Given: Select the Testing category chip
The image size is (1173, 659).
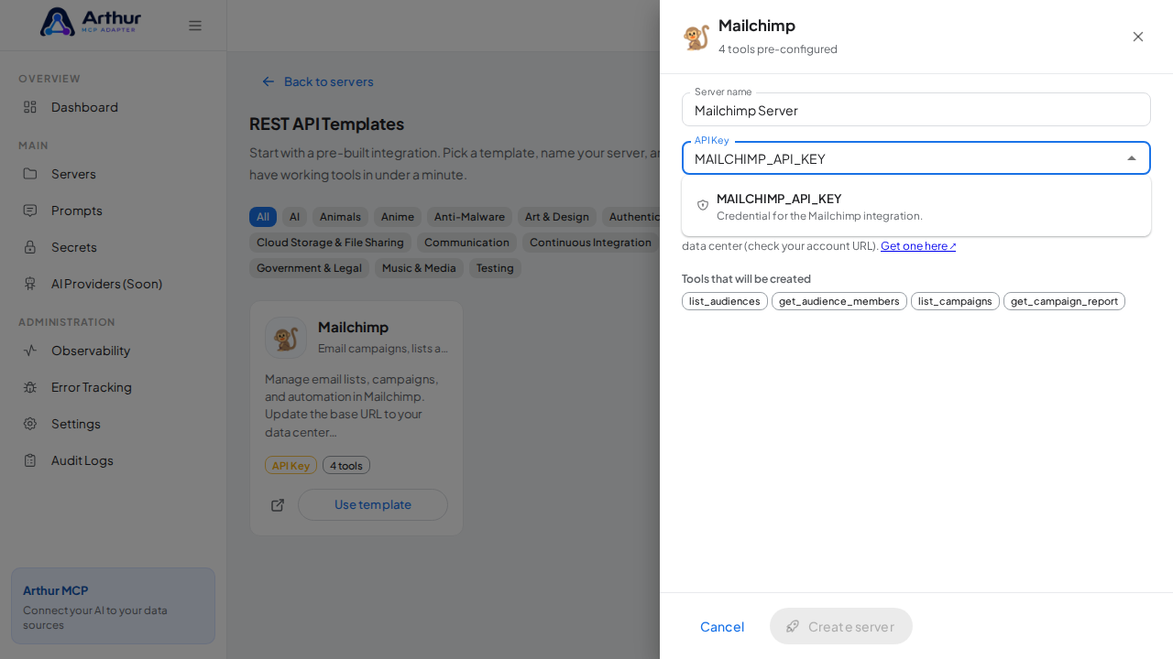Looking at the screenshot, I should [495, 268].
